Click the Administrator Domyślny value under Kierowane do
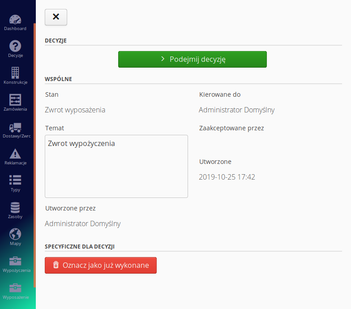 pyautogui.click(x=236, y=110)
